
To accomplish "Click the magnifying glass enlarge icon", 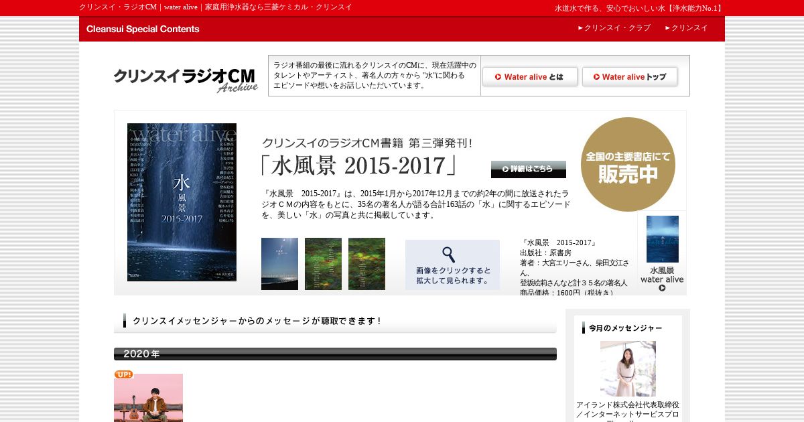I will [x=449, y=255].
